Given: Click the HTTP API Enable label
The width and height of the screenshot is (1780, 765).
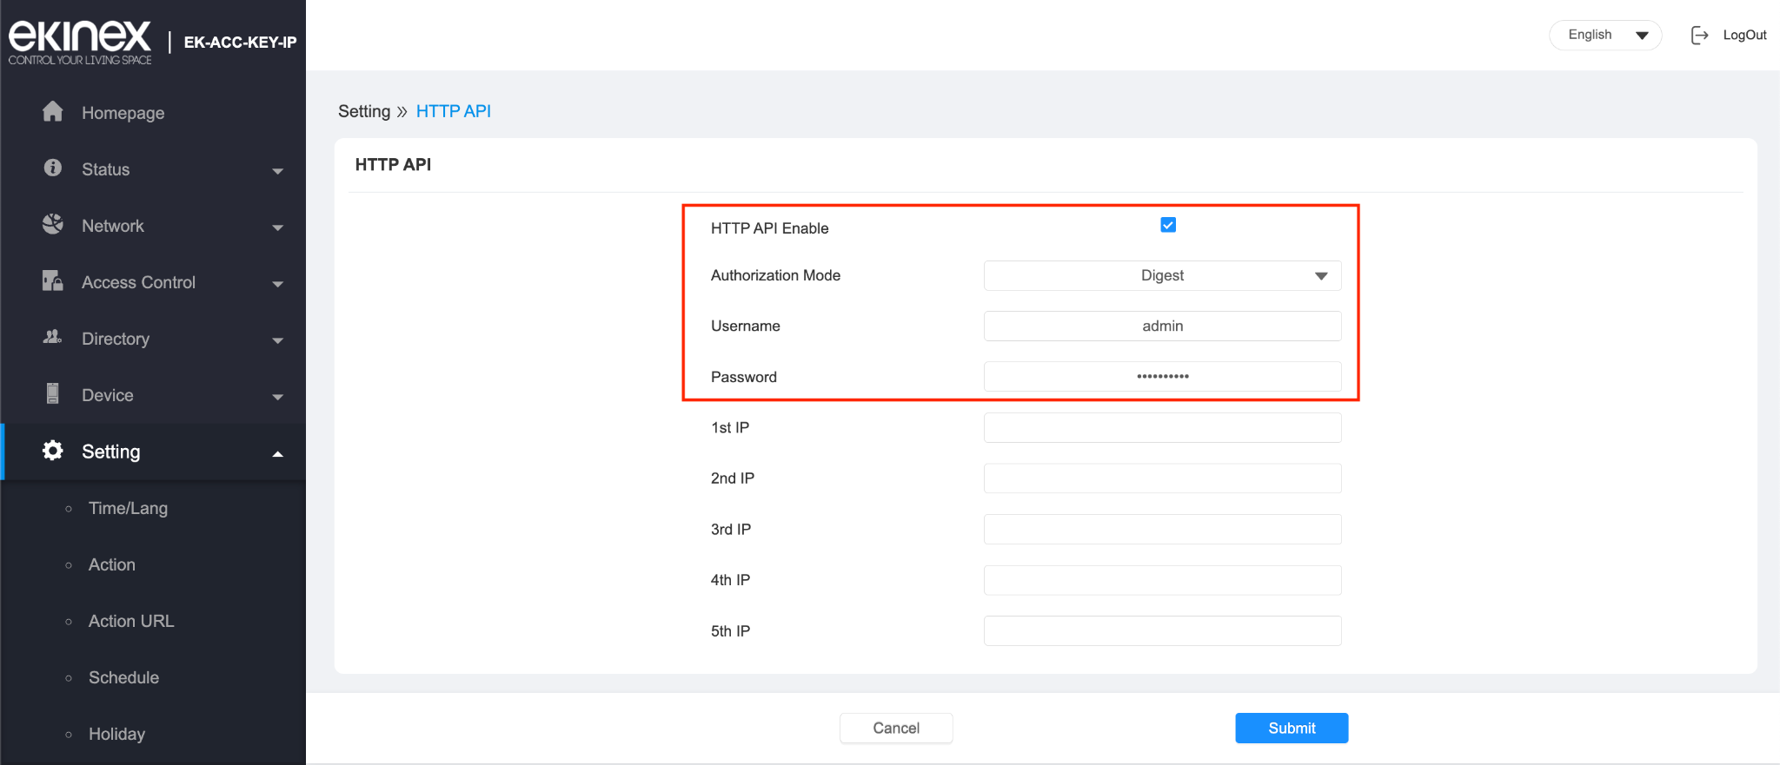Looking at the screenshot, I should pos(769,228).
